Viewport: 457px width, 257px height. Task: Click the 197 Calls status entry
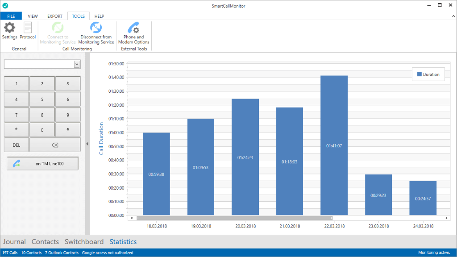[10, 253]
